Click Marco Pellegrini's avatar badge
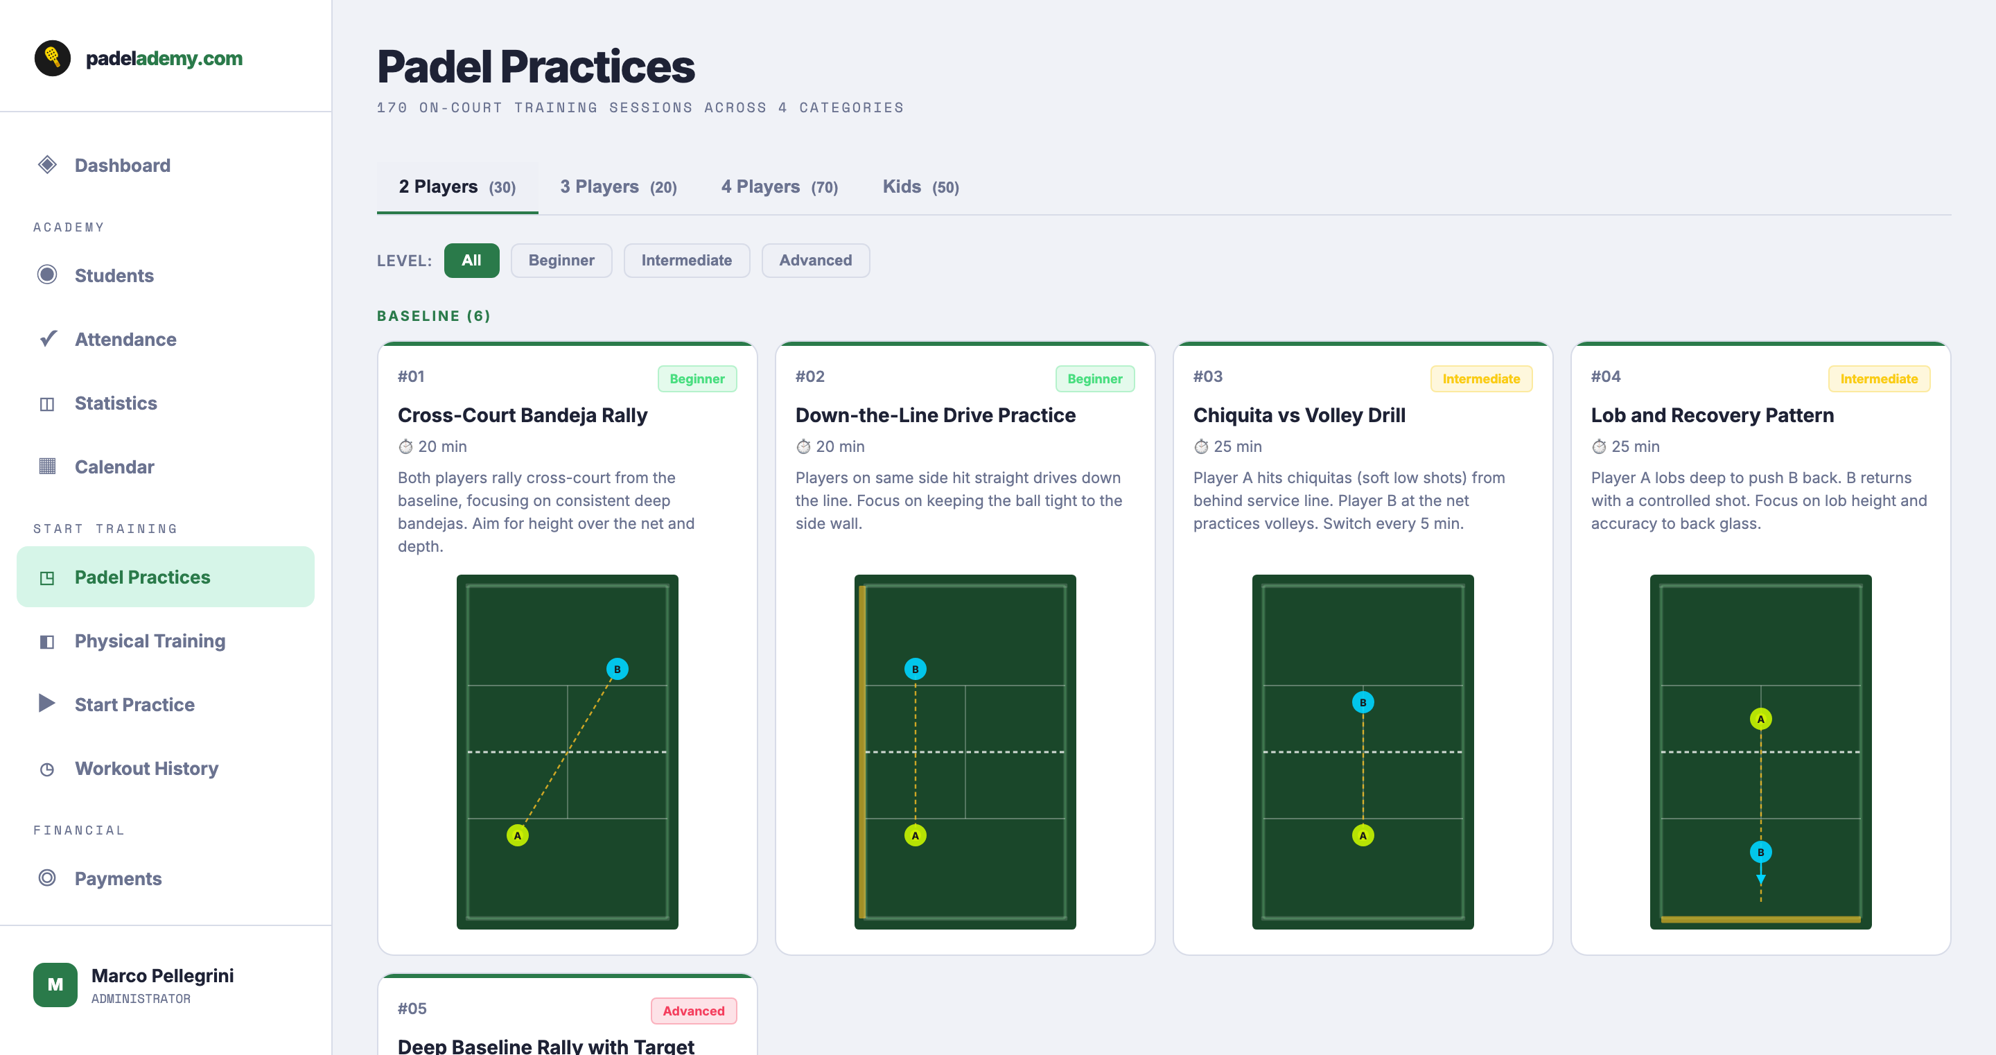The image size is (1996, 1055). coord(55,984)
